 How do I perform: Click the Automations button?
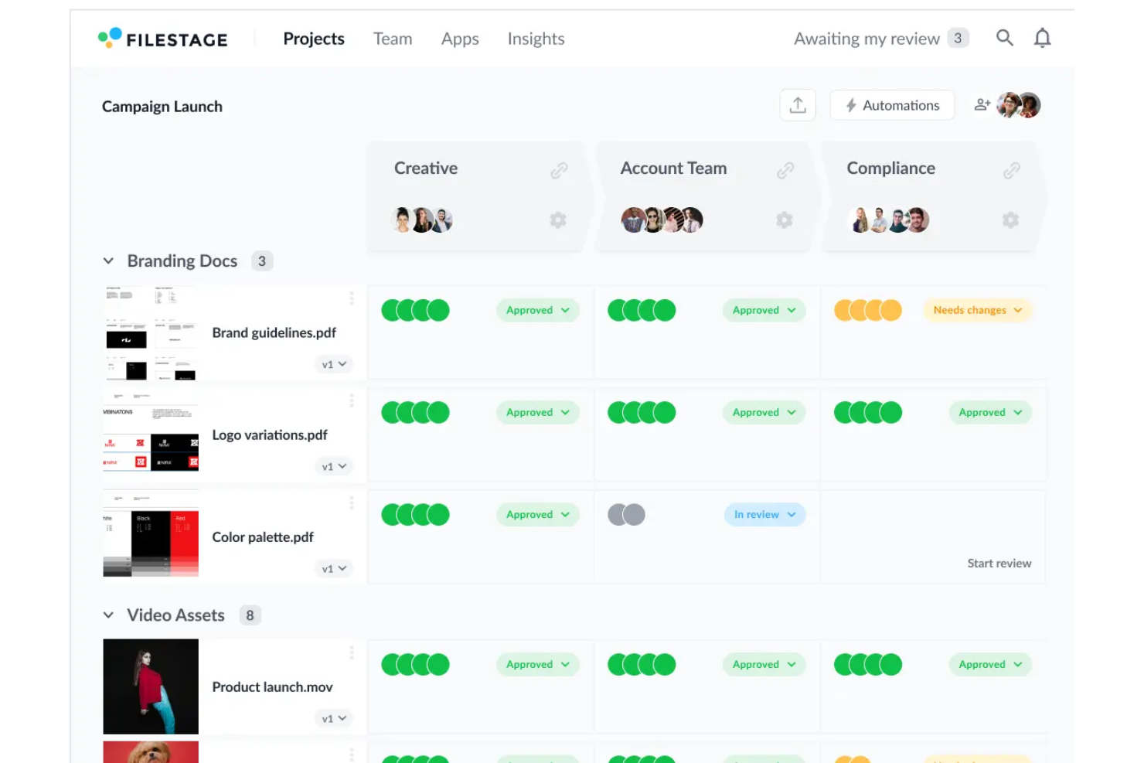click(892, 105)
